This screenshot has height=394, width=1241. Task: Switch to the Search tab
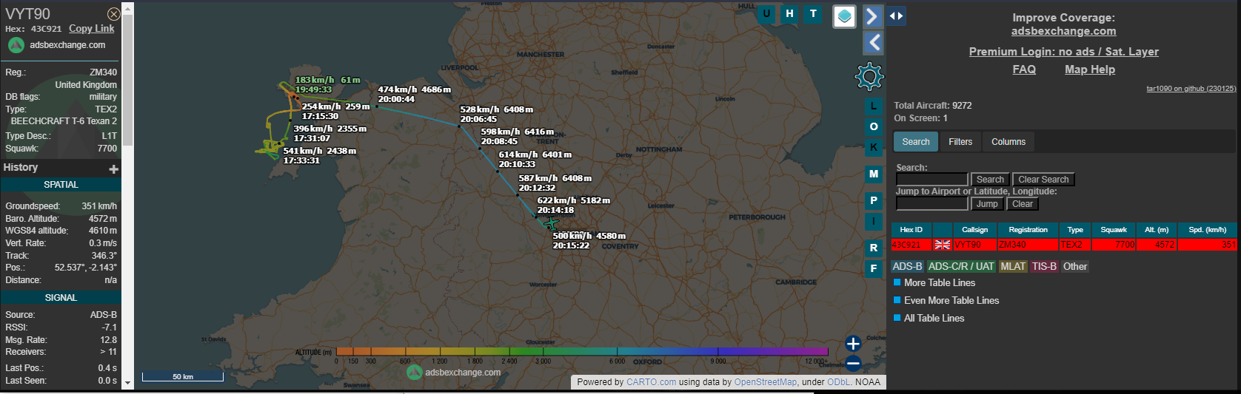(916, 142)
